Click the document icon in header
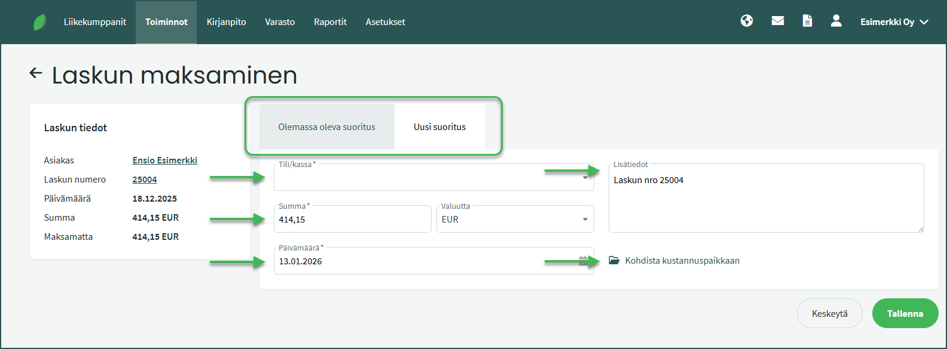This screenshot has height=349, width=947. point(807,21)
